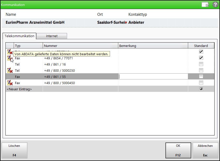Open the help question mark icon
The image size is (220, 161).
pyautogui.click(x=215, y=5)
